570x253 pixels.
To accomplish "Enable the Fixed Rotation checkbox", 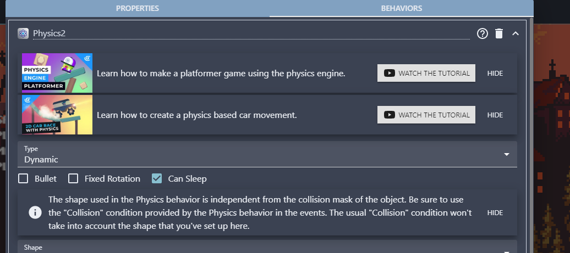I will click(73, 179).
